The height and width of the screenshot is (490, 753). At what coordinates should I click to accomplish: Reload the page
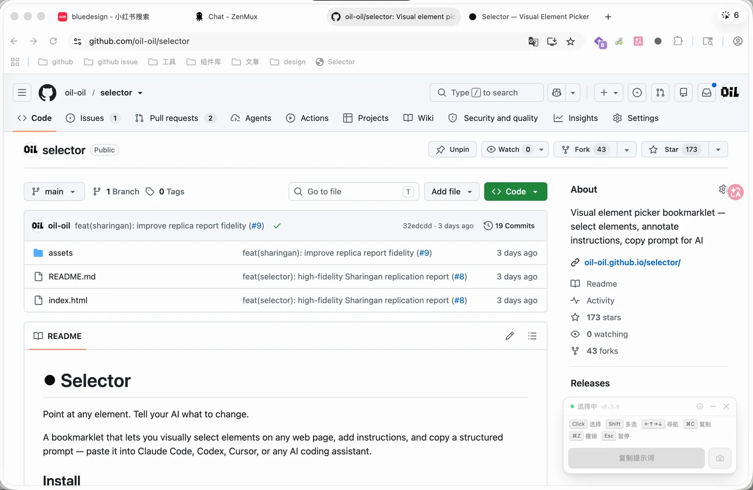coord(53,41)
